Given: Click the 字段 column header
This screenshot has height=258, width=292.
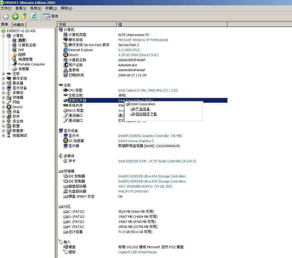Looking at the screenshot, I should tap(87, 24).
